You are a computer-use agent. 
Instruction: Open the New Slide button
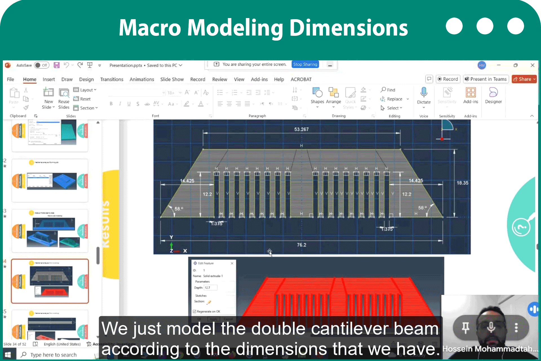click(48, 98)
